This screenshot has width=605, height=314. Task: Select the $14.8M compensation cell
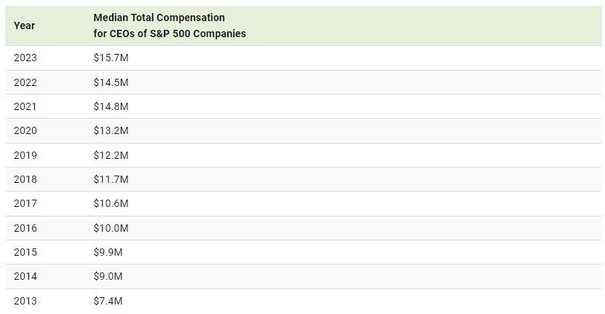tap(111, 106)
